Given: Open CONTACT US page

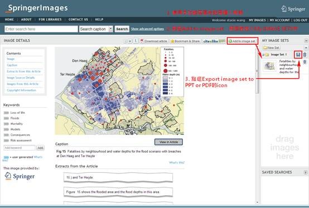Looking at the screenshot, I should [78, 20].
